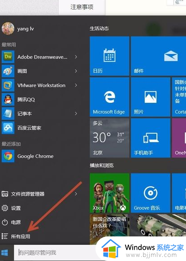Click the yang lv user avatar

(8, 29)
